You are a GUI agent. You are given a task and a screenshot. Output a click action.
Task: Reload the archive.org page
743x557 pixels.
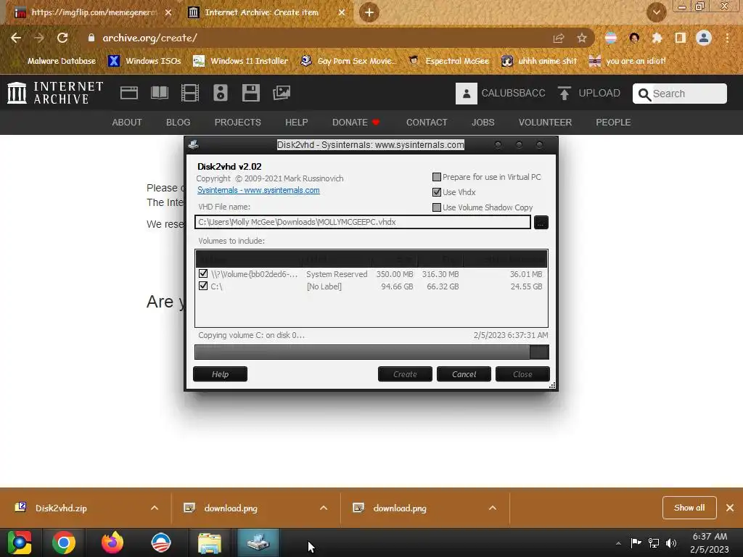(x=62, y=38)
